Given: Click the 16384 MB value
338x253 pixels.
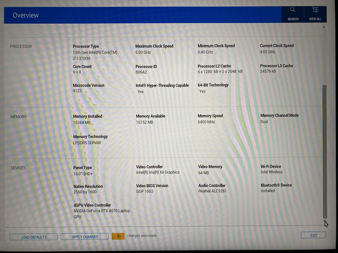Looking at the screenshot, I should (82, 123).
